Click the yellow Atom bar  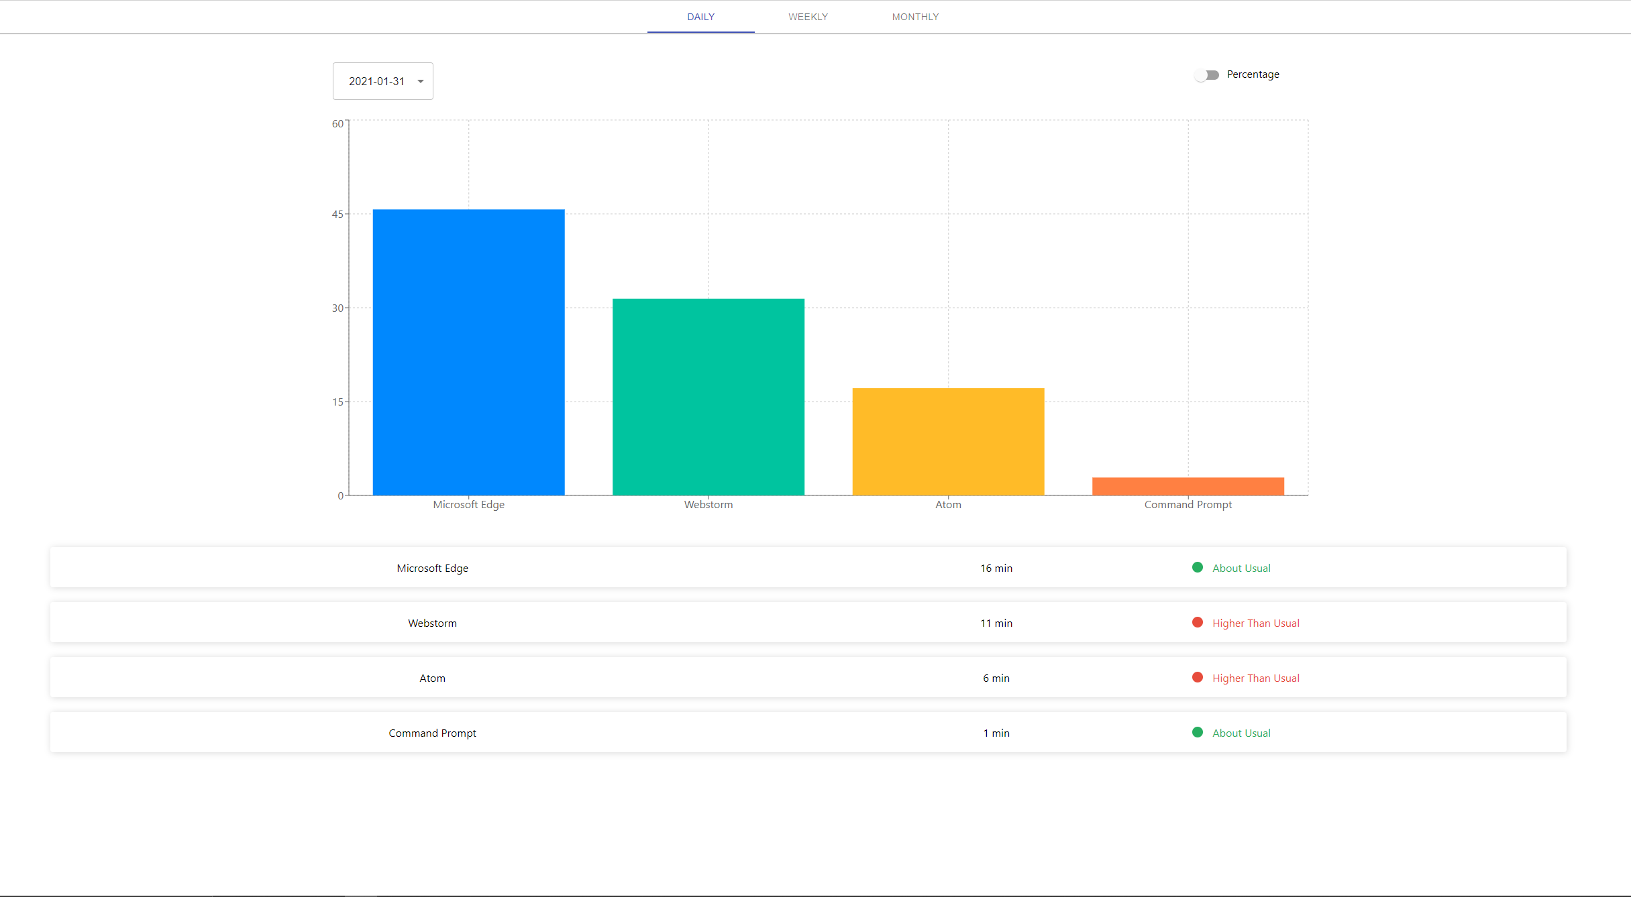[x=948, y=441]
